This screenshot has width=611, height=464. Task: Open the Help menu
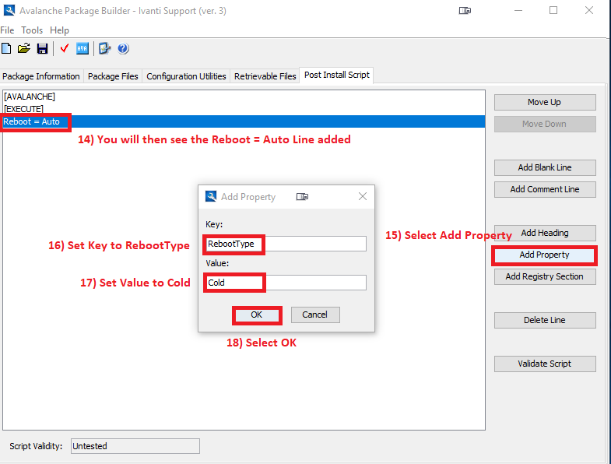59,30
